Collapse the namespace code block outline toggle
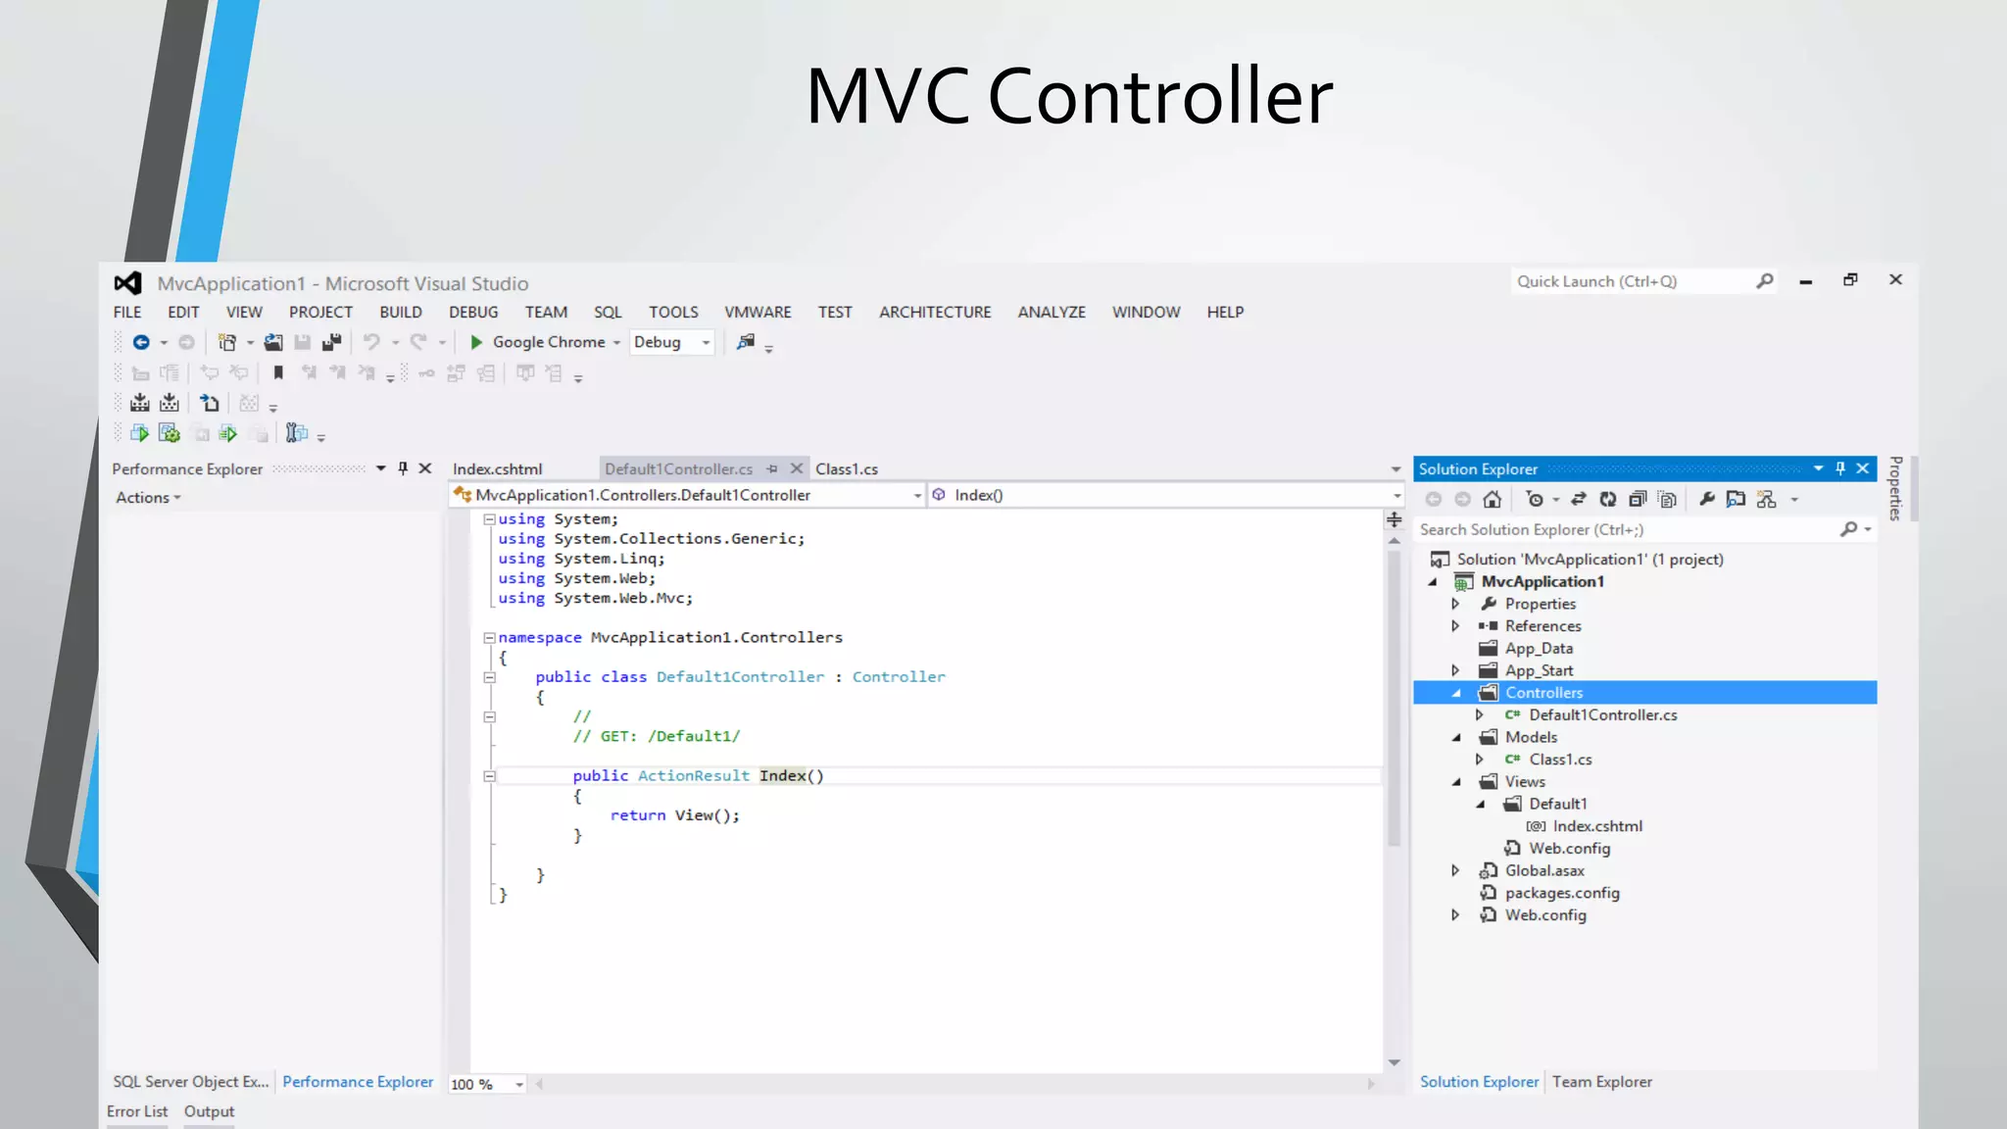The width and height of the screenshot is (2007, 1129). point(489,638)
